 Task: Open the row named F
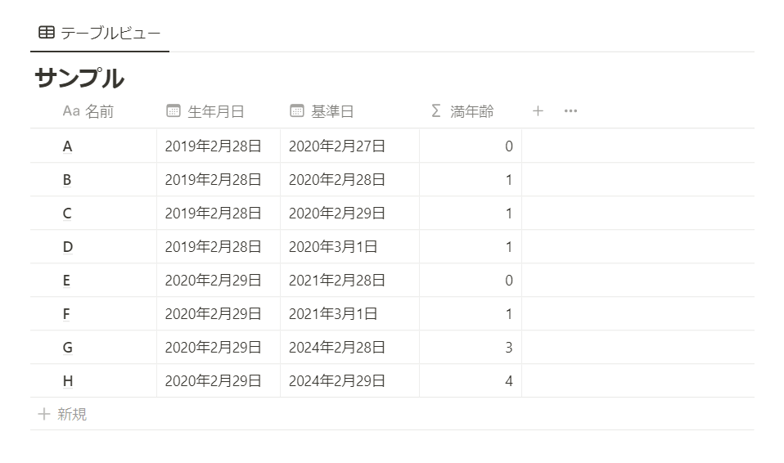click(66, 313)
